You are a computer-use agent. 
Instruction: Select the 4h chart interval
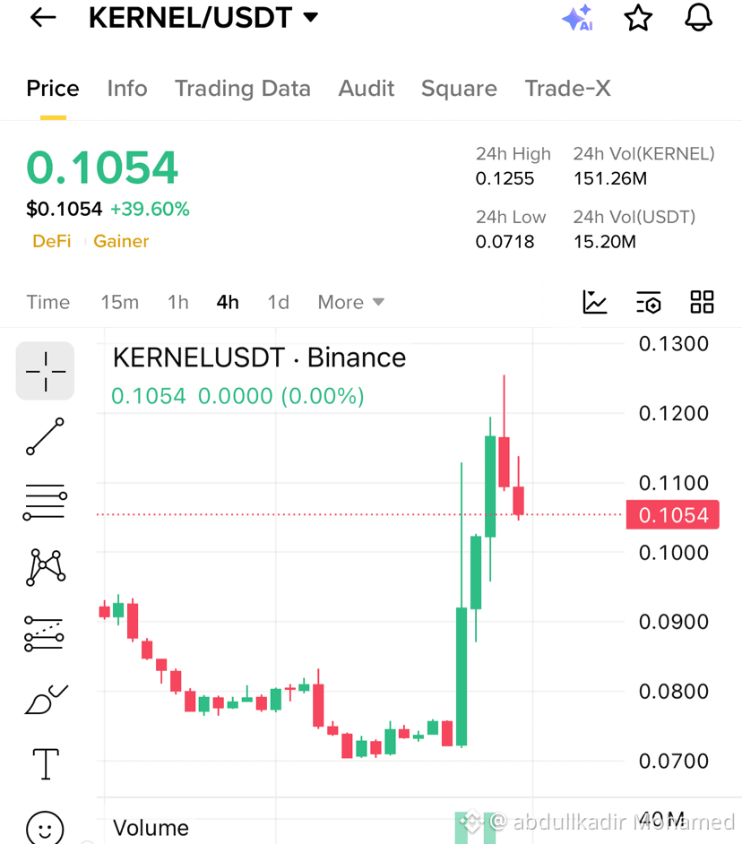(x=228, y=302)
